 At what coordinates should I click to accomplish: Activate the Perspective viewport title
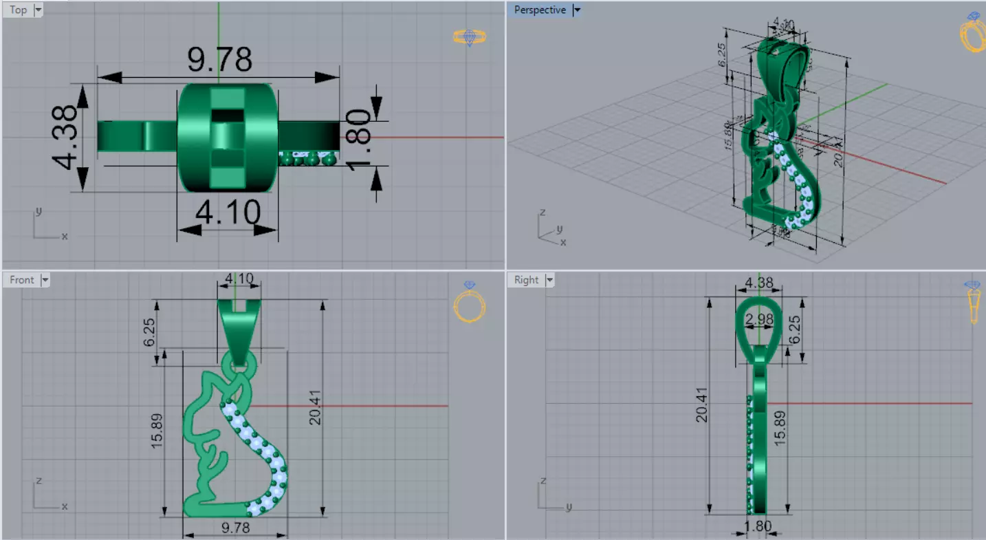pyautogui.click(x=540, y=10)
